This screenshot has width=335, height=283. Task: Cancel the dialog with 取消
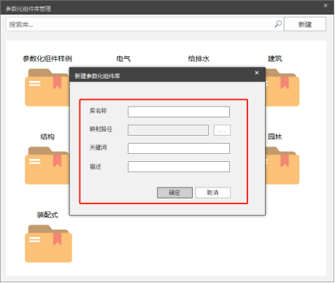(x=213, y=193)
